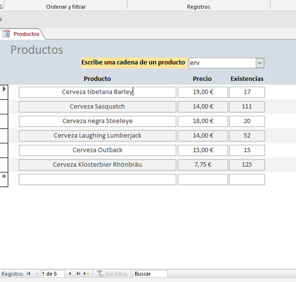Click the Cerveza Klosterbier Rhönbräu field
This screenshot has width=296, height=282.
click(97, 165)
